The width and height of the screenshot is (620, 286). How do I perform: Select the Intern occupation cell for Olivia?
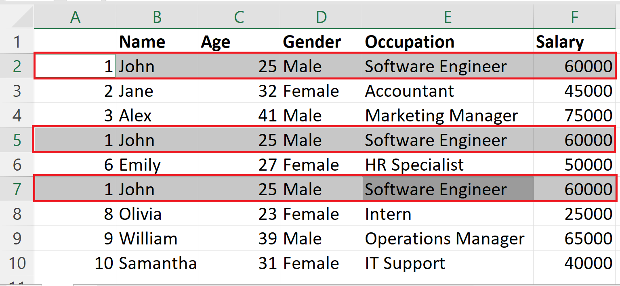click(448, 214)
